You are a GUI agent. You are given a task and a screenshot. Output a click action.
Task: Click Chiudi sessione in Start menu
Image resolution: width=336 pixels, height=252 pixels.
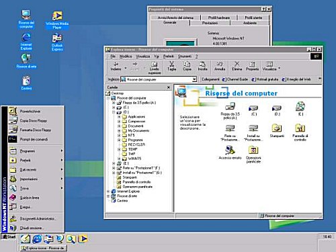(36, 228)
